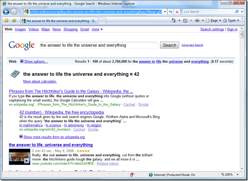Click the 'everything' definition link
Image resolution: width=248 pixels, height=181 pixels.
tap(200, 61)
